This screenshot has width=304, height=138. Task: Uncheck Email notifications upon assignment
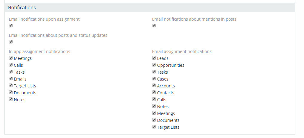coord(11,25)
